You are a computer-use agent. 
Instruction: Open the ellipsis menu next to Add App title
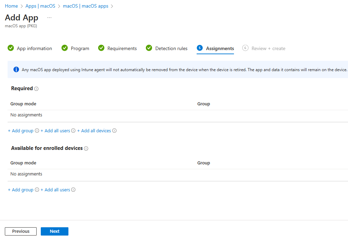49,17
